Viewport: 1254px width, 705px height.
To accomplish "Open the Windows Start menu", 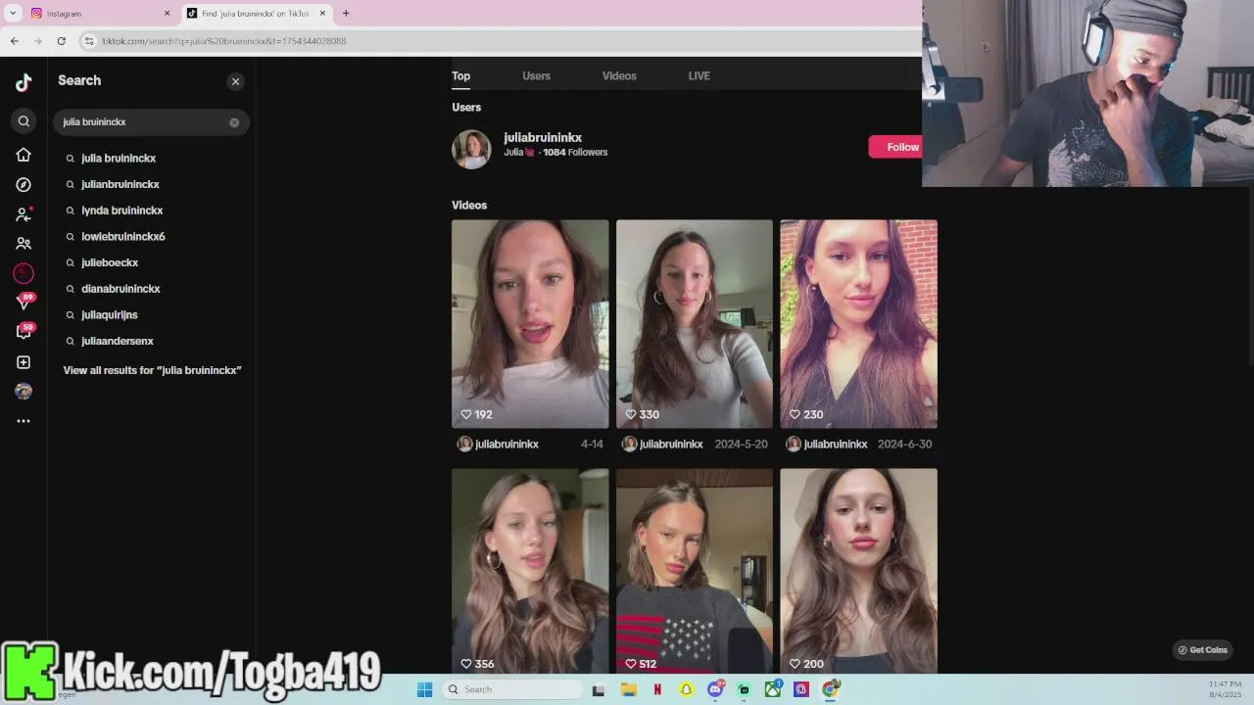I will 424,689.
